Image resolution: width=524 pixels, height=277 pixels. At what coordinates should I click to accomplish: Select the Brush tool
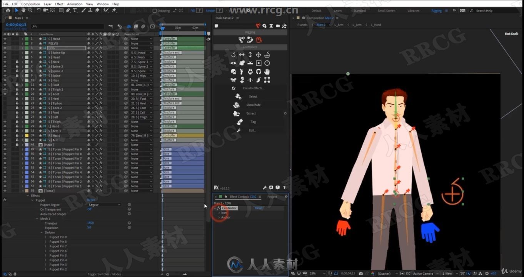83,10
